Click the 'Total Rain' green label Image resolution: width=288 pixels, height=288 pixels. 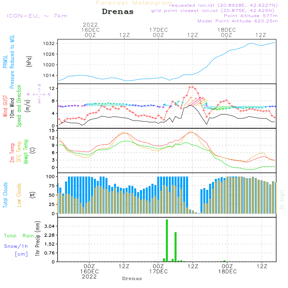[x=19, y=236]
